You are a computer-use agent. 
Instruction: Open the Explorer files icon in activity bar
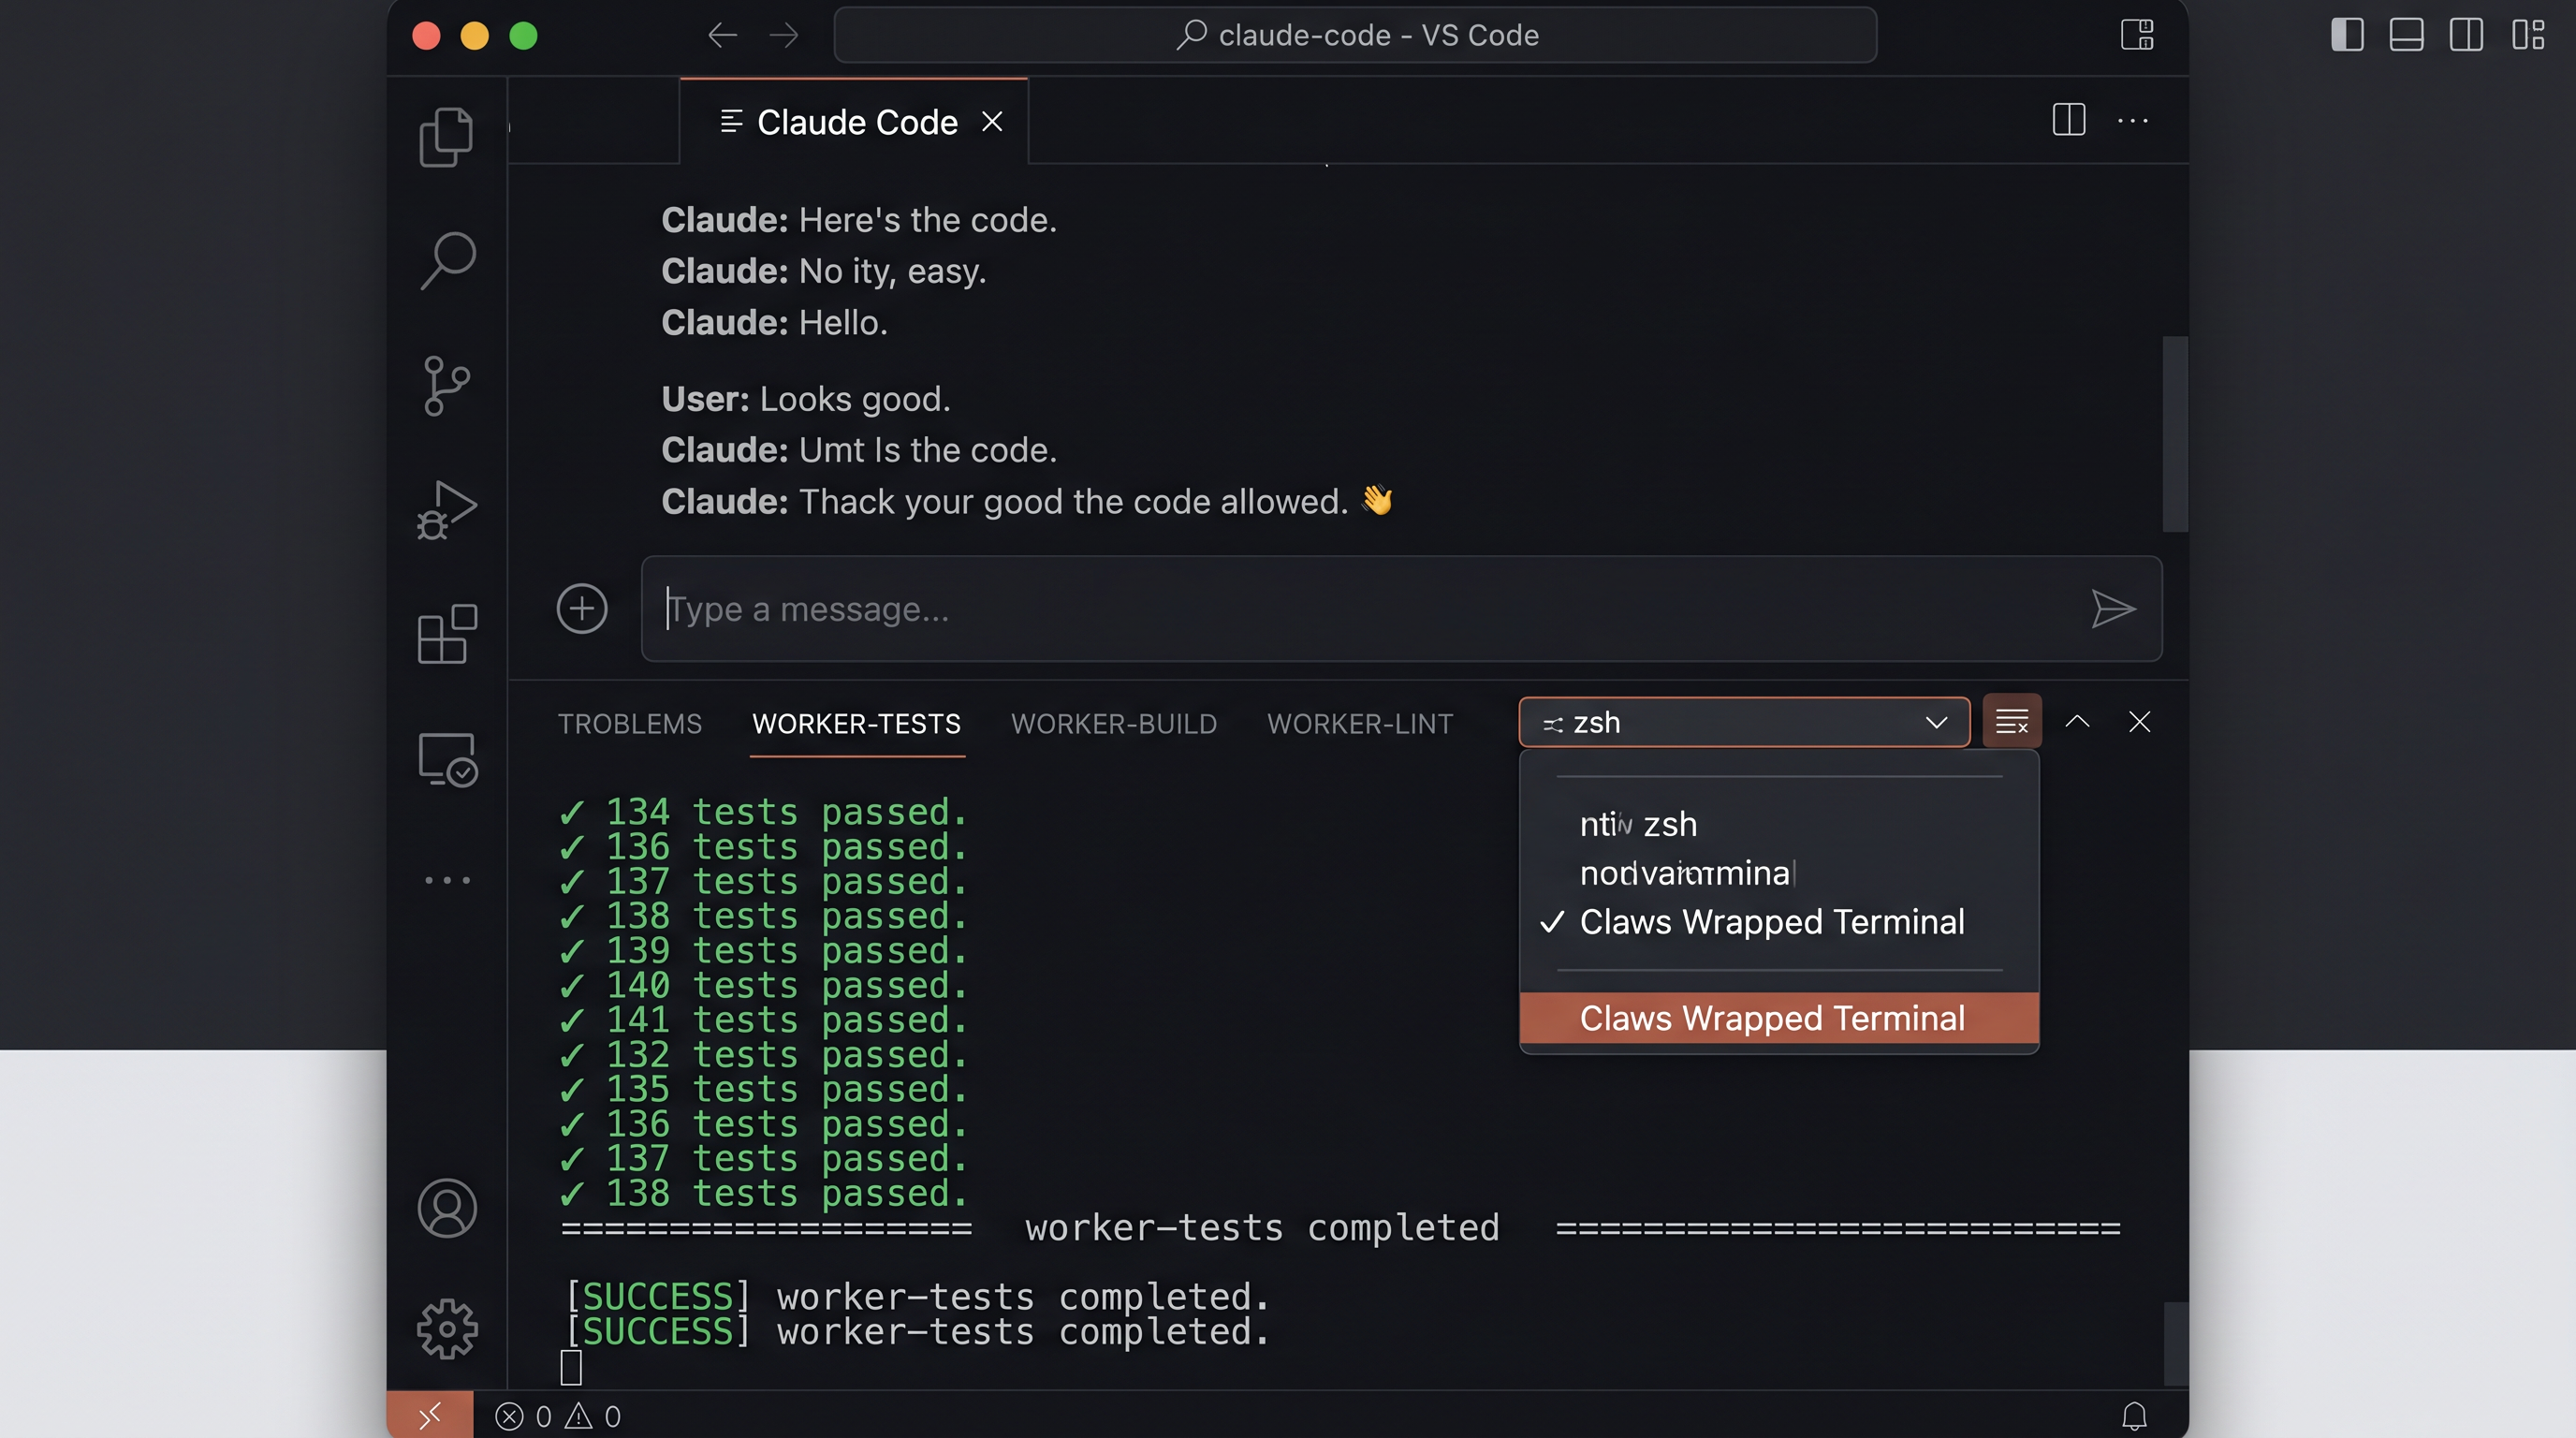pos(446,137)
